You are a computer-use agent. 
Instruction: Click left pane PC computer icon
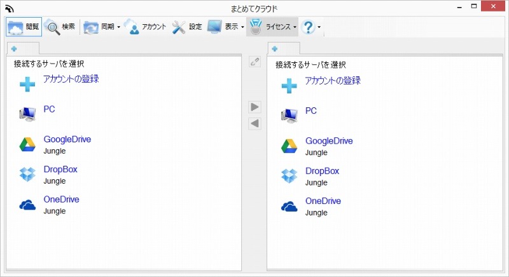point(27,114)
